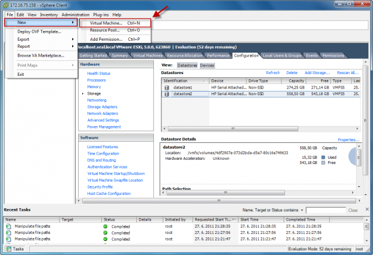This screenshot has width=373, height=255.
Task: Click the Refresh datastores link
Action: 273,72
